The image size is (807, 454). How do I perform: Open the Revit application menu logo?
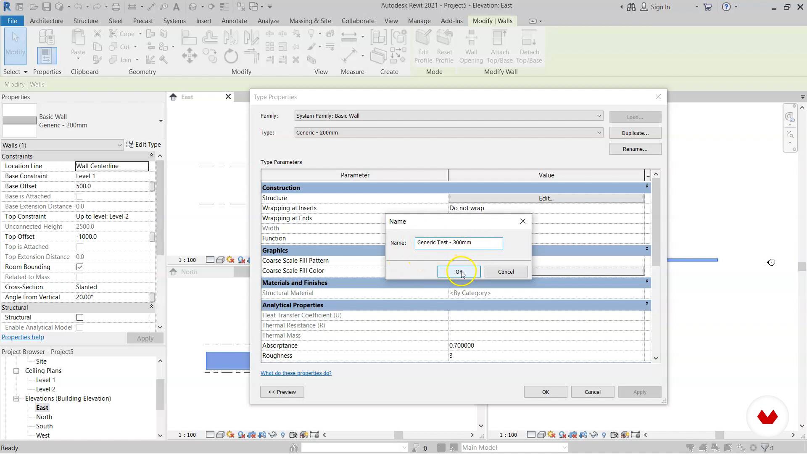[7, 7]
